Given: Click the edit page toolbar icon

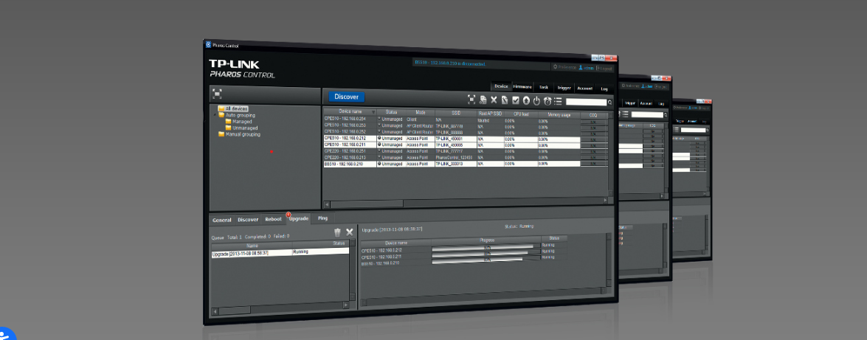Looking at the screenshot, I should point(505,100).
